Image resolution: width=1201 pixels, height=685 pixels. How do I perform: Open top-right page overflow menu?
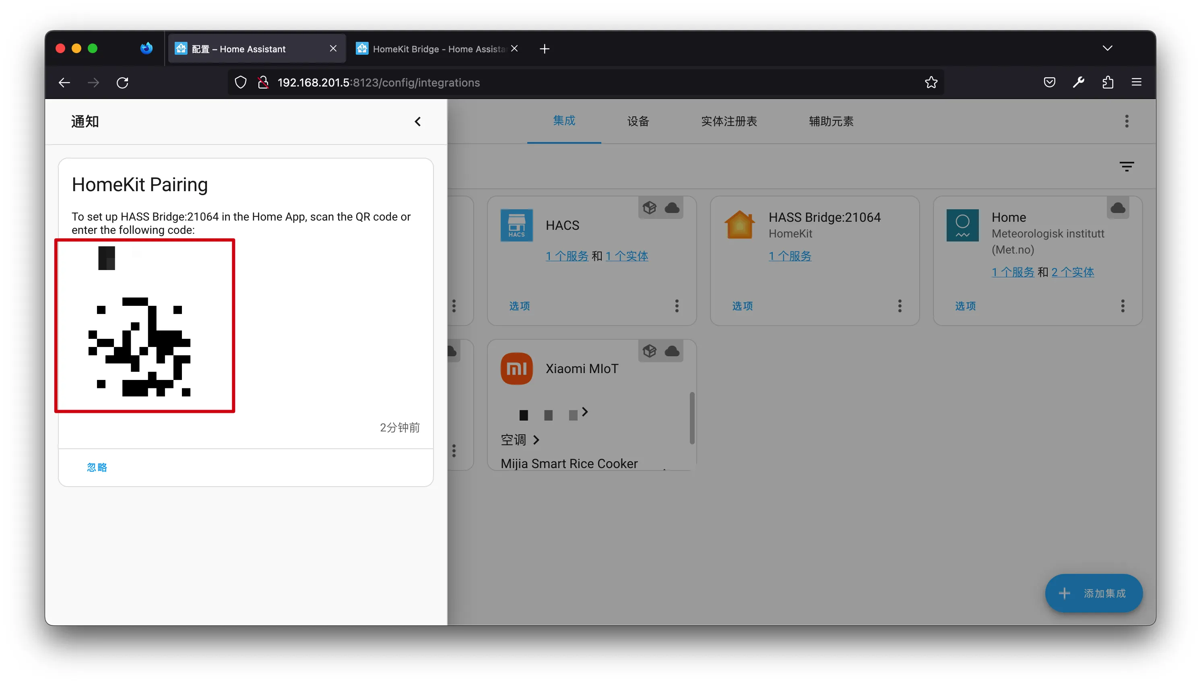click(x=1126, y=122)
